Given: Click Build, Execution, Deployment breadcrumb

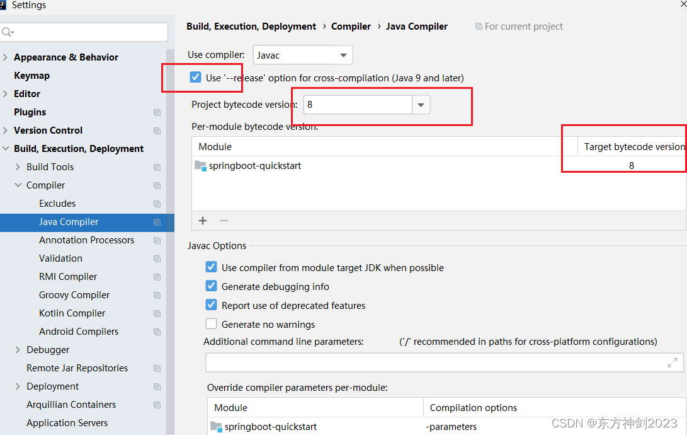Looking at the screenshot, I should (x=251, y=26).
